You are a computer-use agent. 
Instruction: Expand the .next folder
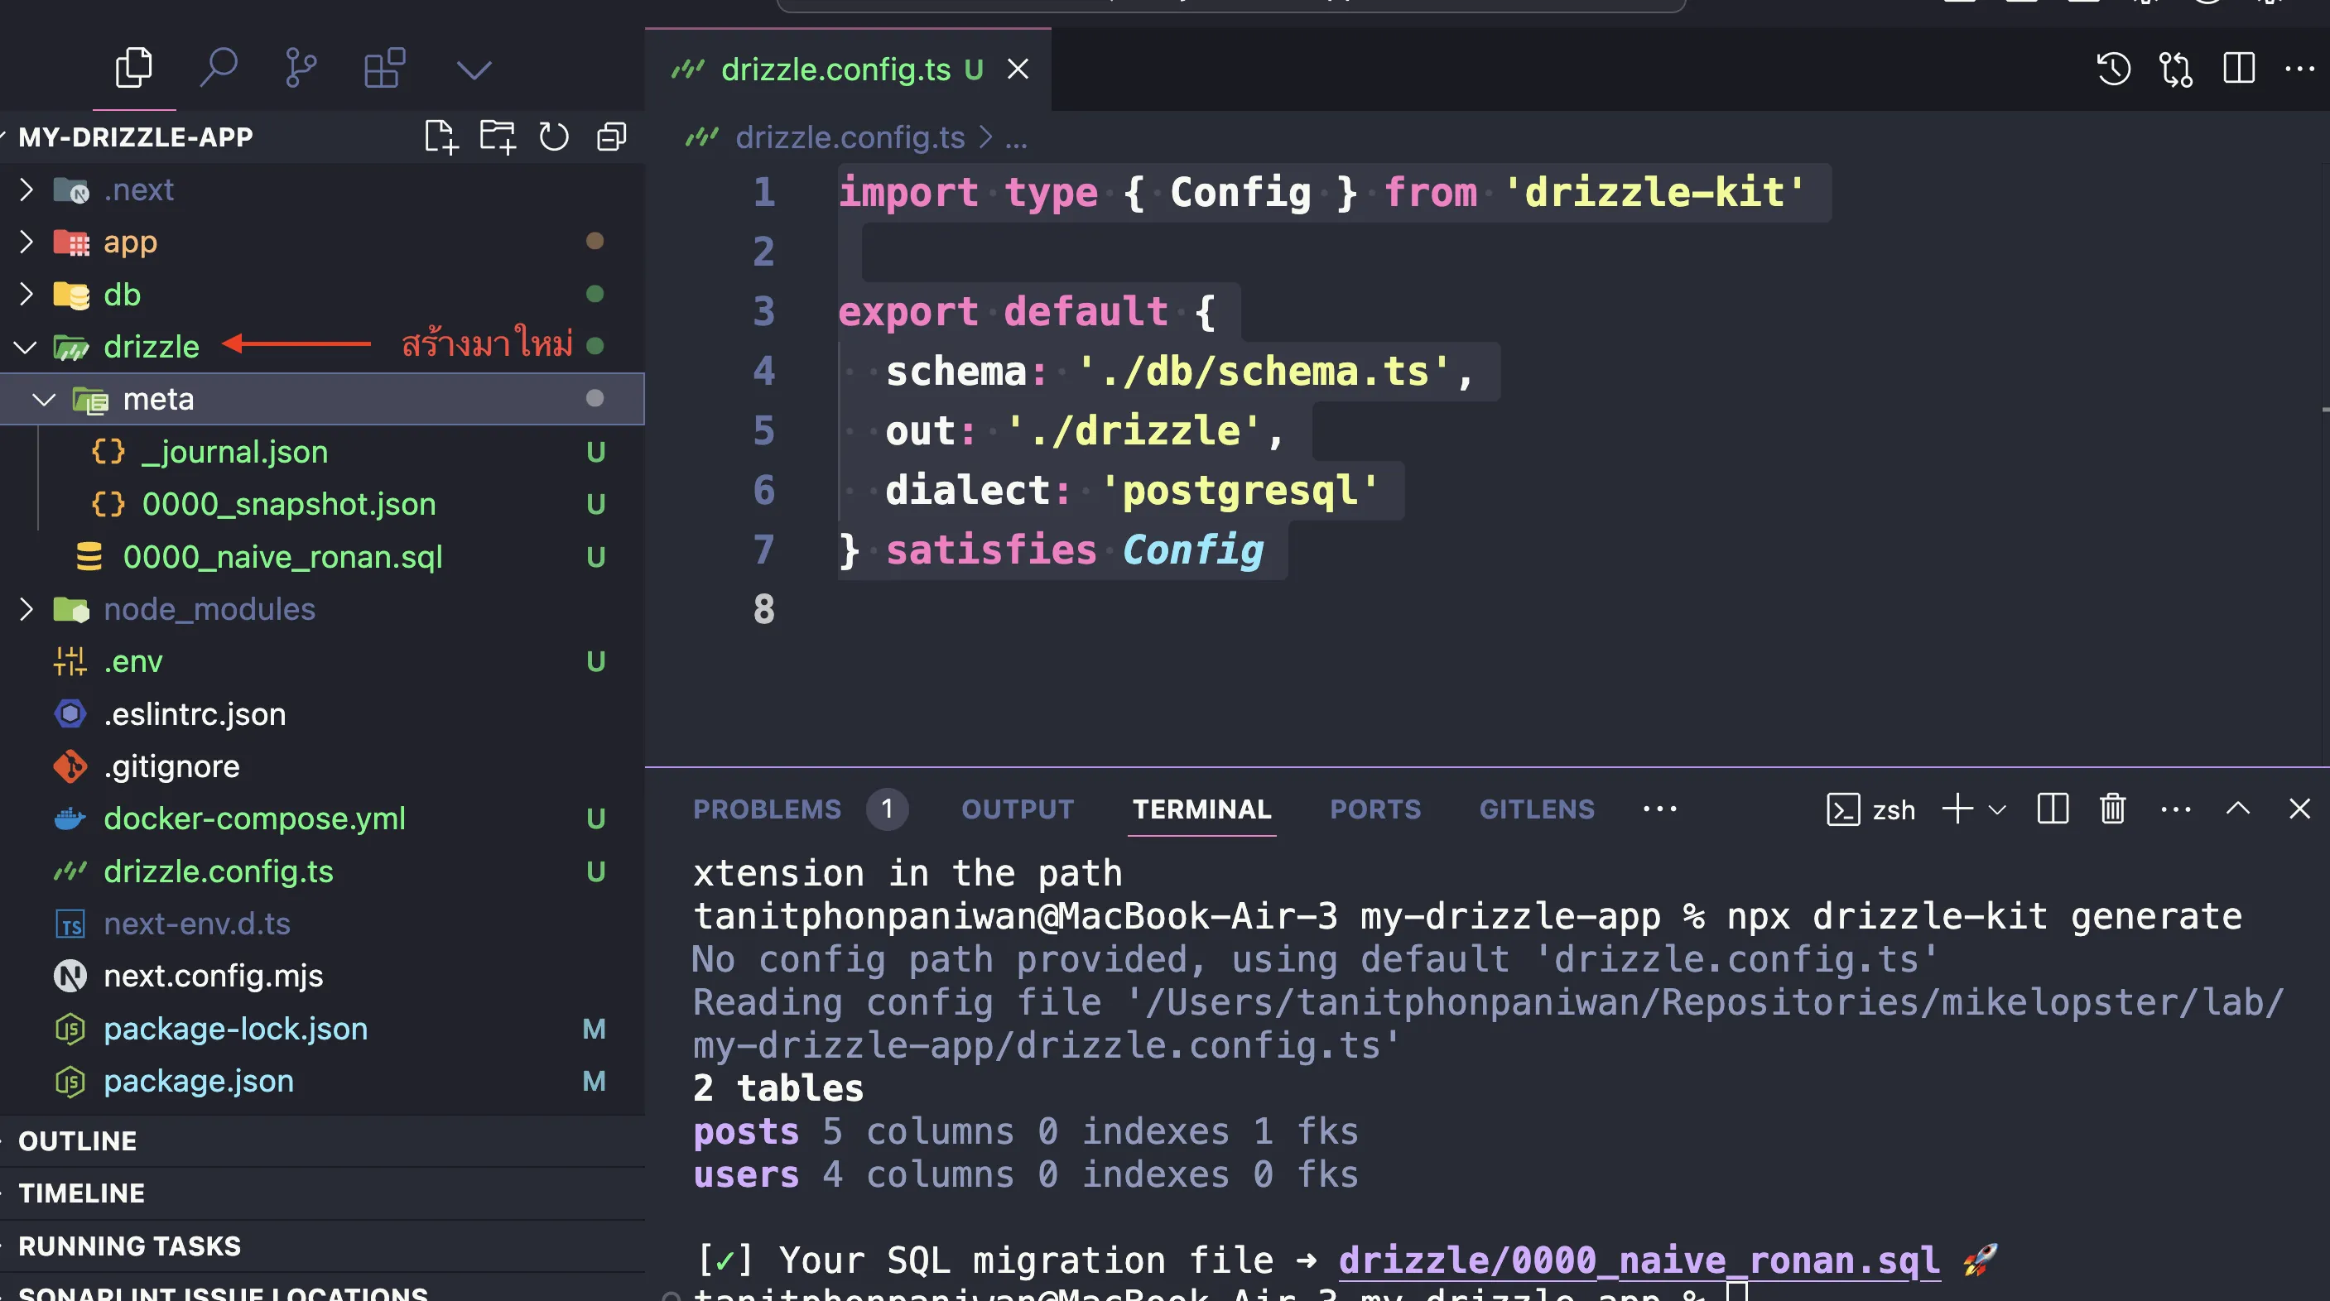point(322,190)
